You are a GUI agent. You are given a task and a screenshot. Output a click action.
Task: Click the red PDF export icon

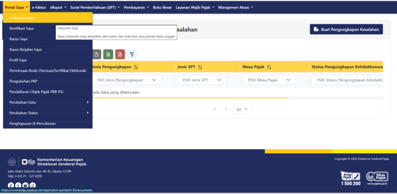click(120, 54)
